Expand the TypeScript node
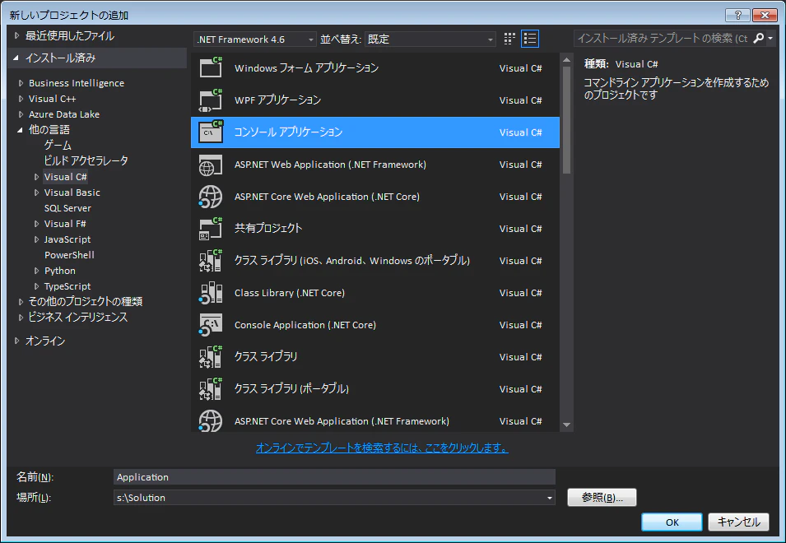 coord(36,286)
